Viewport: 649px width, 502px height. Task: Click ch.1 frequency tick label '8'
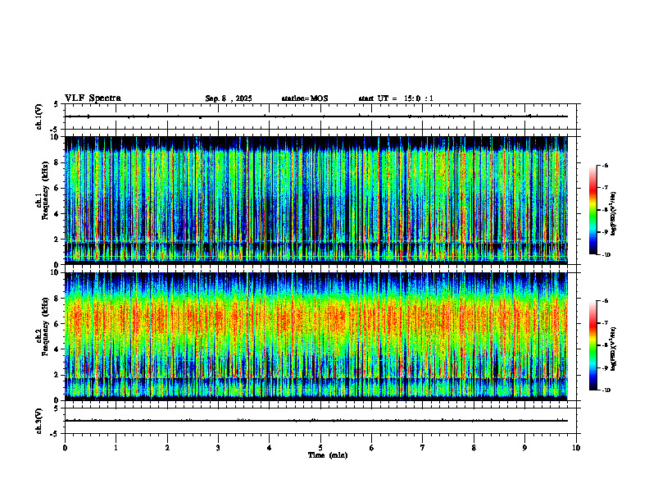click(x=57, y=162)
